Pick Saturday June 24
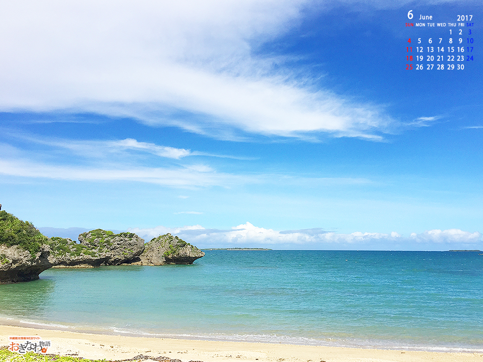 (x=470, y=58)
